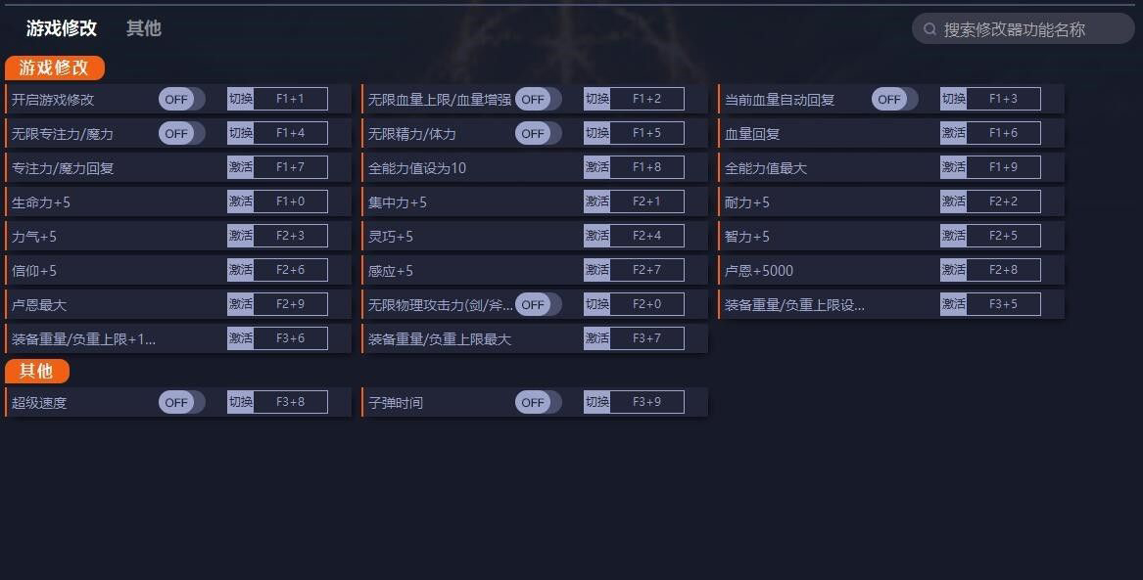Turn on 无限血量上限/血量增强 switch
Image resolution: width=1143 pixels, height=580 pixels.
pyautogui.click(x=538, y=99)
